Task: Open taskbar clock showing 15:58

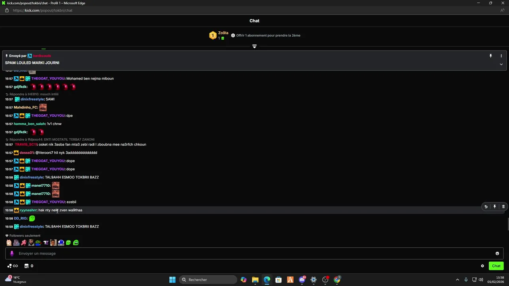Action: coord(495,280)
